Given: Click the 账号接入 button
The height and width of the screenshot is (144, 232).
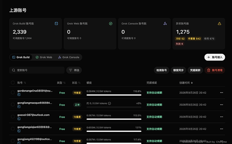Looking at the screenshot, I should coord(215,57).
